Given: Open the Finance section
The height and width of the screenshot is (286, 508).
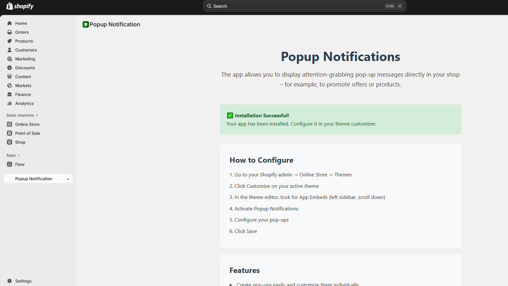Looking at the screenshot, I should pyautogui.click(x=23, y=94).
